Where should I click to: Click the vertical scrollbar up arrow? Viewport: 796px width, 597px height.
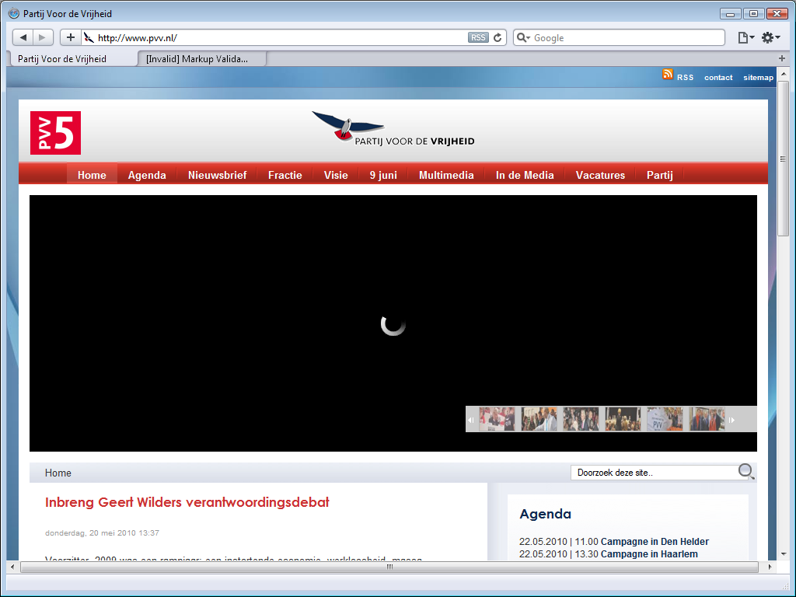click(x=783, y=74)
